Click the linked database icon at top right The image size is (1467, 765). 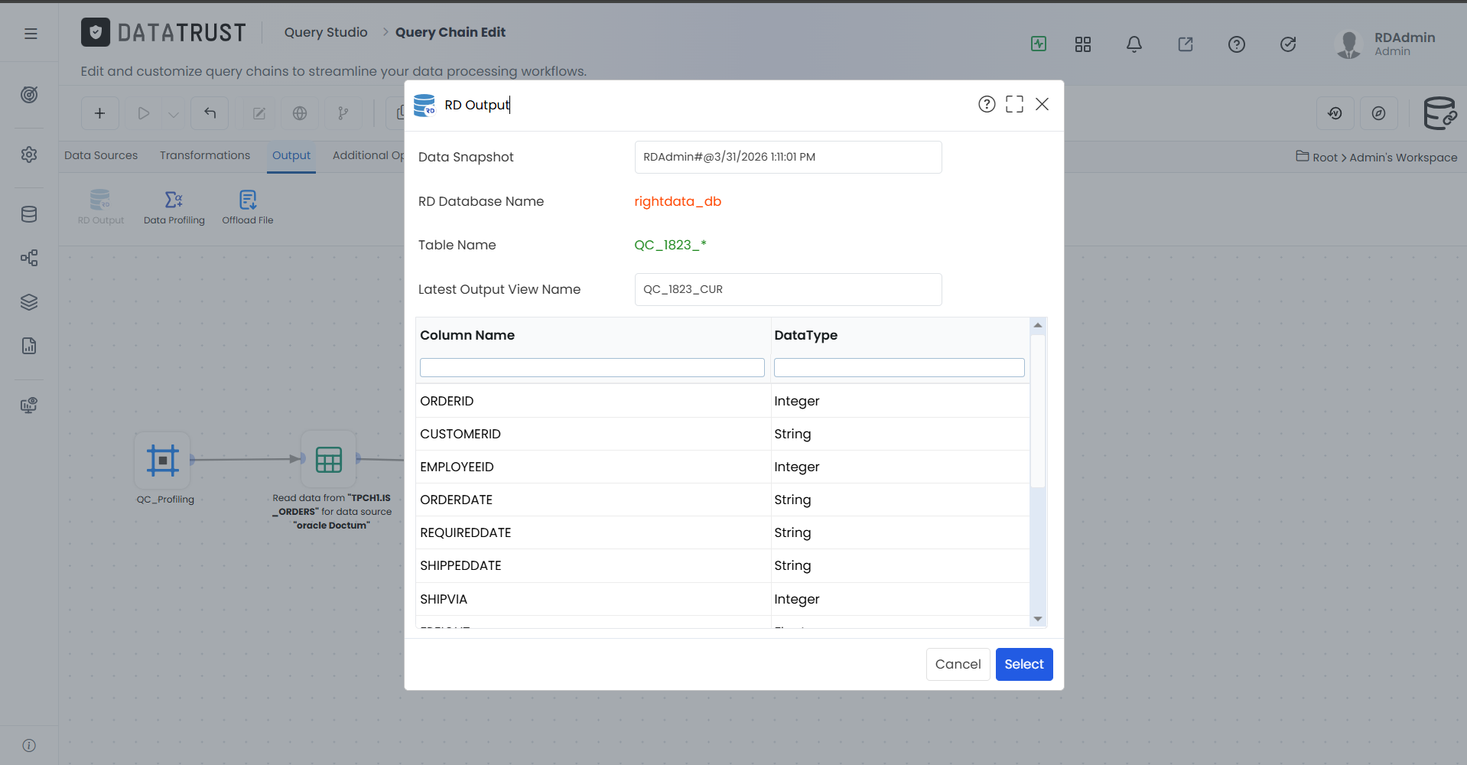[1440, 113]
